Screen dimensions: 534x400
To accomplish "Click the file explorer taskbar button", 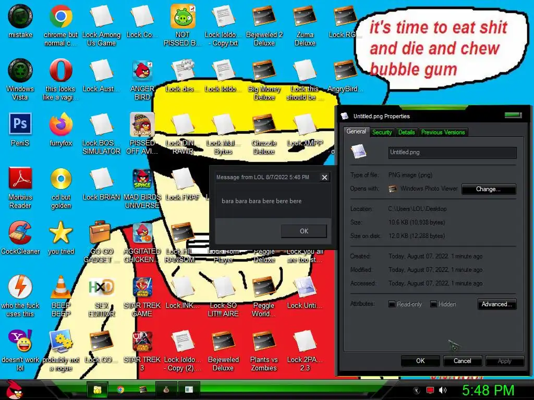I will (x=98, y=390).
